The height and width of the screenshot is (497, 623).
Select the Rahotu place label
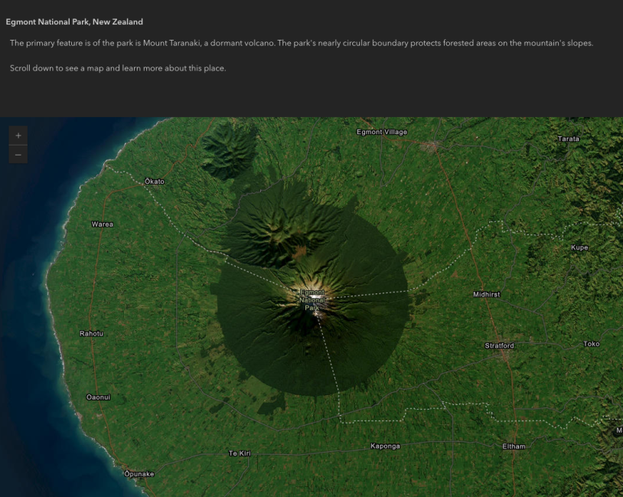coord(91,333)
